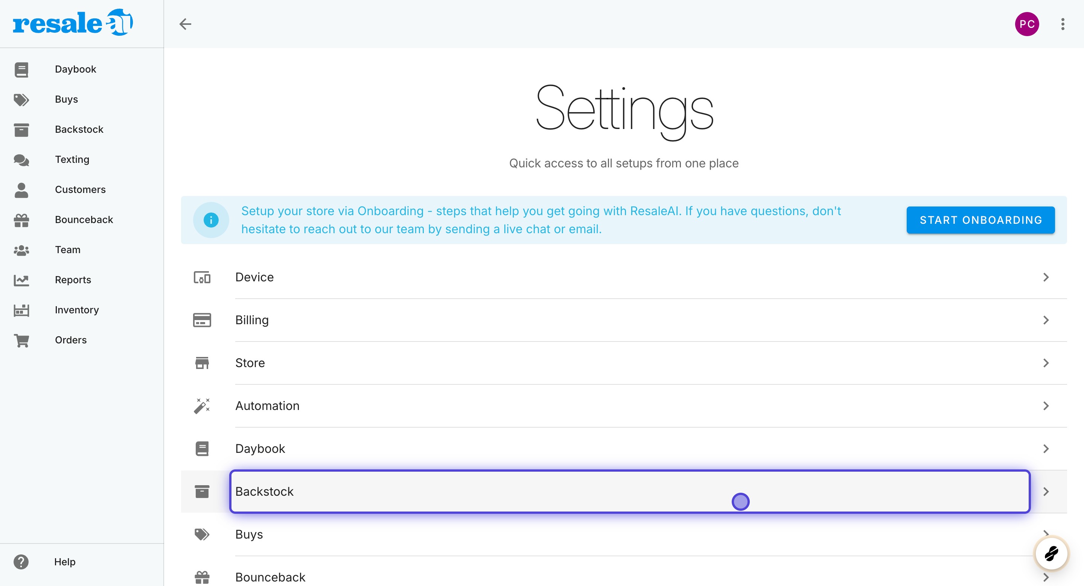Click the Orders shopping cart icon
This screenshot has width=1084, height=586.
point(21,340)
